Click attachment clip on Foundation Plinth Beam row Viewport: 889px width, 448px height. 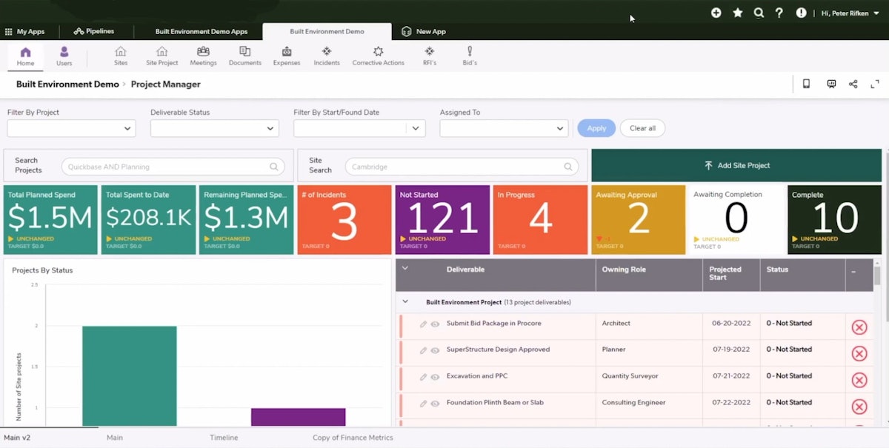[x=423, y=403]
